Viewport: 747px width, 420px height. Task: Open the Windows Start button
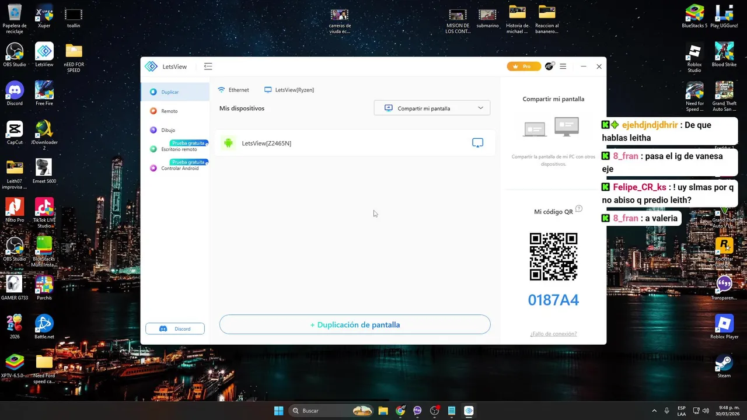(278, 411)
